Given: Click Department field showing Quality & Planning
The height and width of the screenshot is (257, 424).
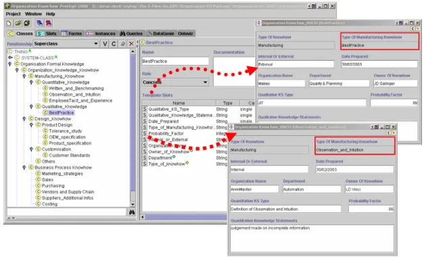Looking at the screenshot, I should (339, 84).
